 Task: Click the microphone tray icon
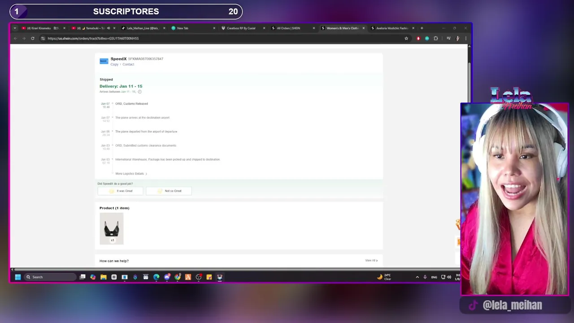tap(425, 277)
